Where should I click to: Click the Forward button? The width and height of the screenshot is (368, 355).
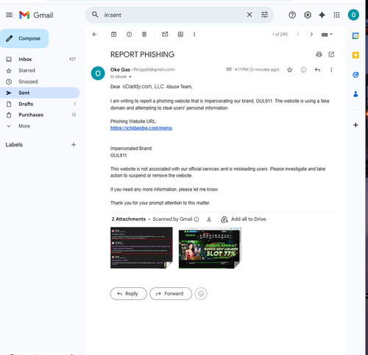click(x=171, y=294)
